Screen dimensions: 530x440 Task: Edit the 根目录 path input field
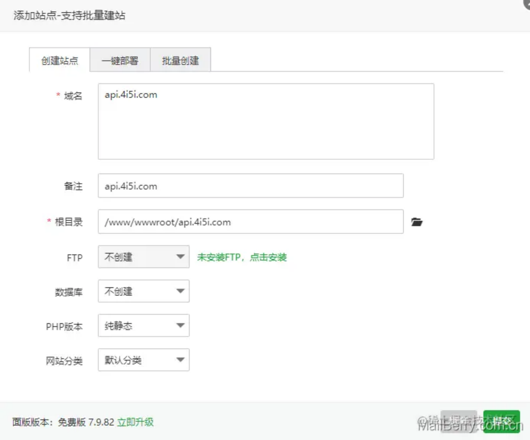[251, 222]
